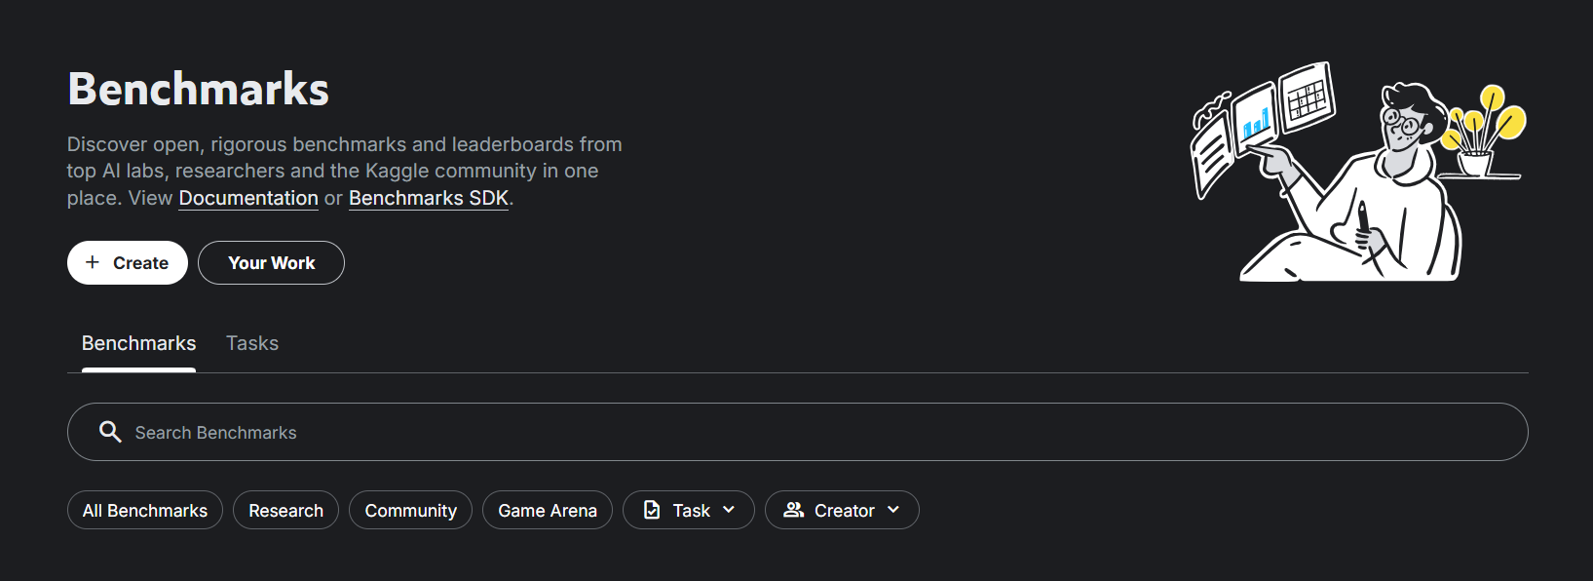
Task: Select the Benchmarks tab
Action: click(138, 343)
